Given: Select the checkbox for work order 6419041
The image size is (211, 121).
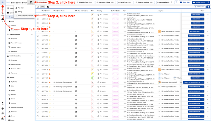Looking at the screenshot, I should coord(38,82).
